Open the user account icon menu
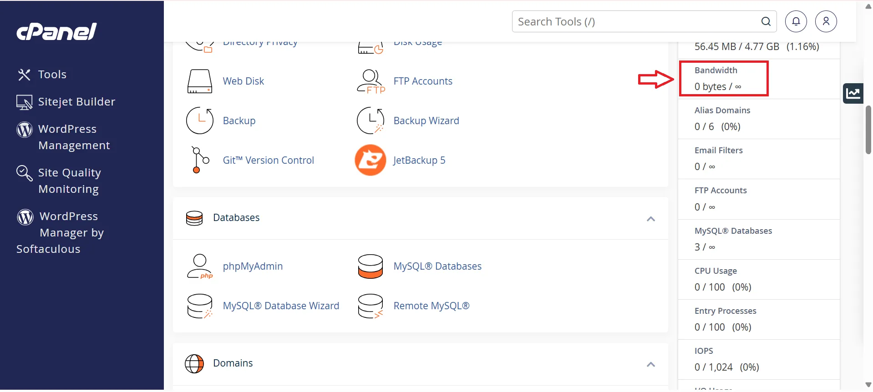The width and height of the screenshot is (873, 392). pyautogui.click(x=826, y=21)
